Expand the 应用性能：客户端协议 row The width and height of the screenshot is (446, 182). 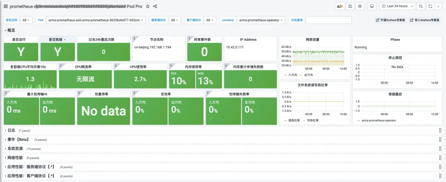click(30, 176)
